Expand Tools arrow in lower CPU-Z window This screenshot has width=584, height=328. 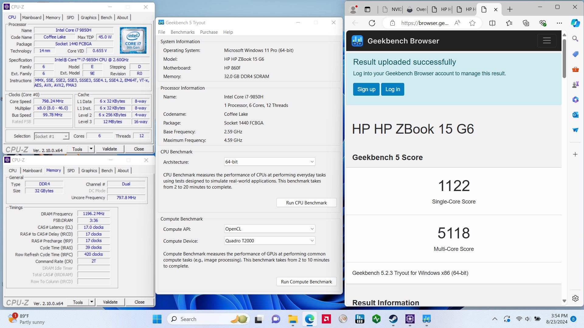(92, 302)
